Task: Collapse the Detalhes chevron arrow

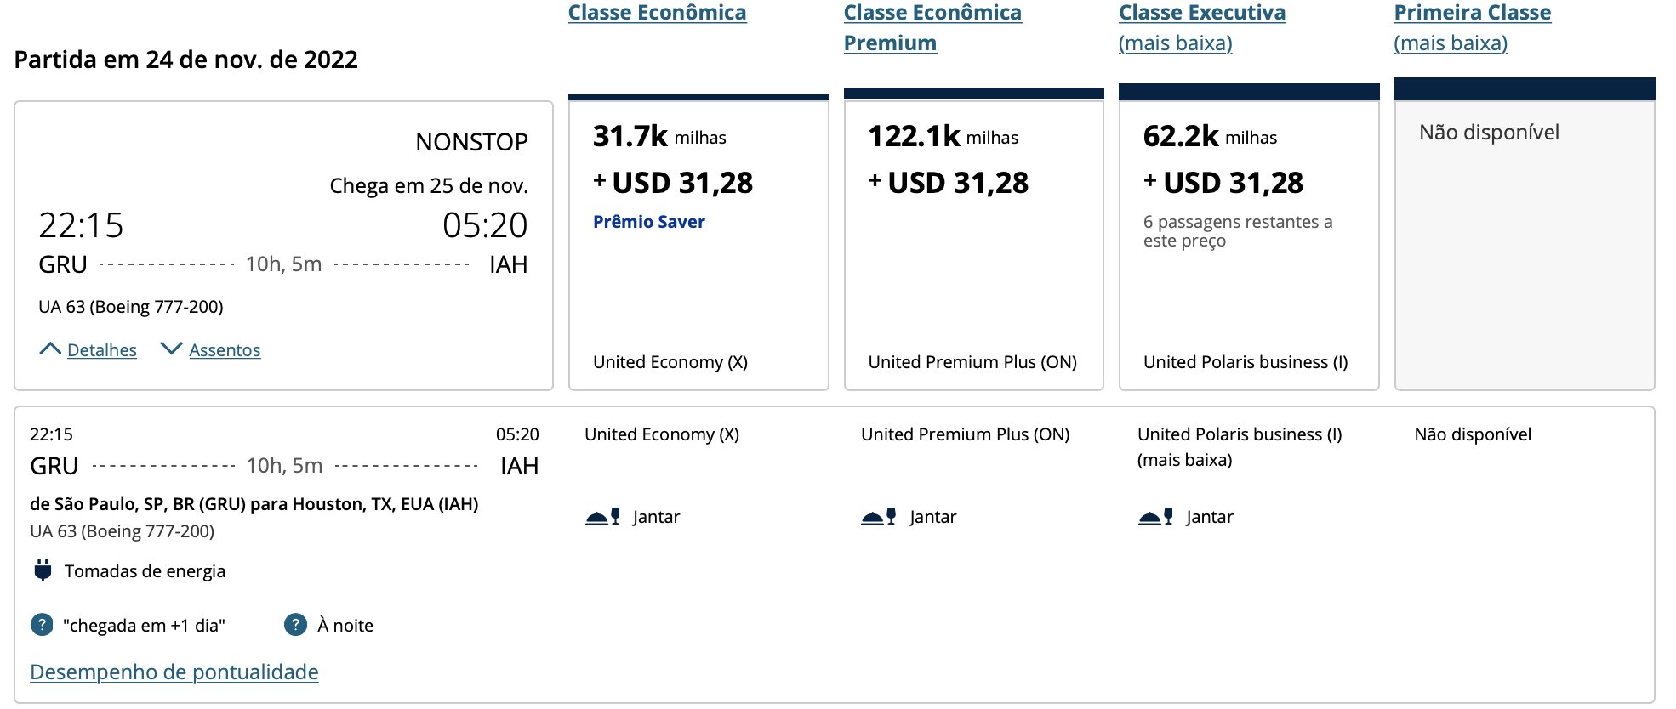Action: pos(50,349)
